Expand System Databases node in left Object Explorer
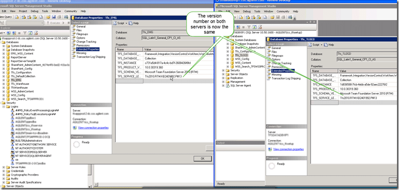The width and height of the screenshot is (399, 190). 3,46
